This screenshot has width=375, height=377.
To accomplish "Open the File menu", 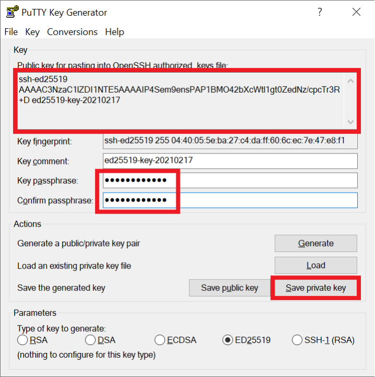I will coord(11,32).
